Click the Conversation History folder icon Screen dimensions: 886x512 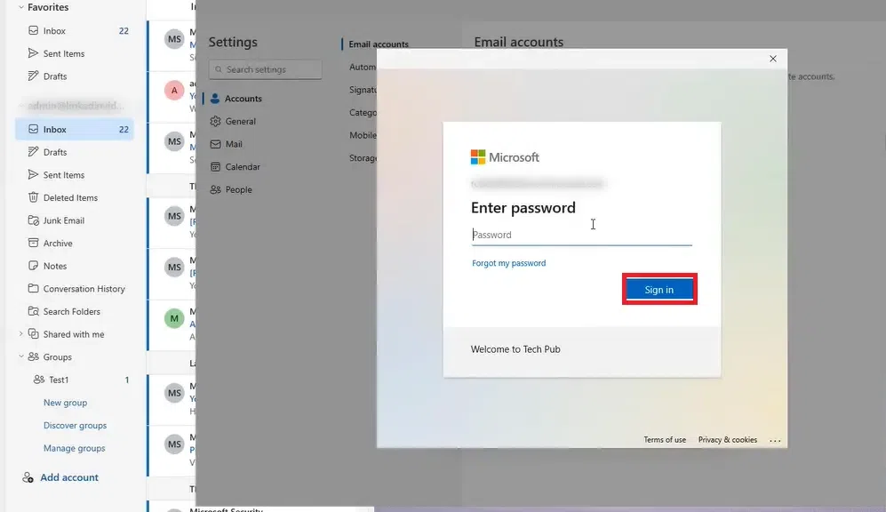[34, 288]
